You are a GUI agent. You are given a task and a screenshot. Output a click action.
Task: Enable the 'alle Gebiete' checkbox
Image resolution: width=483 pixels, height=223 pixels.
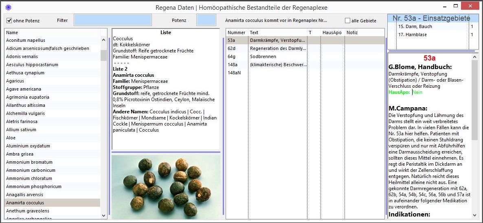(x=347, y=21)
